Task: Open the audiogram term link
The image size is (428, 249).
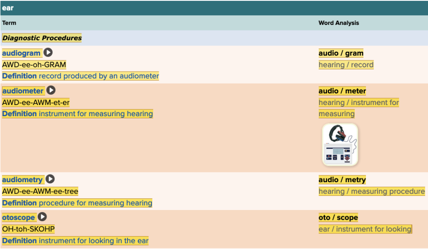Action: [21, 53]
